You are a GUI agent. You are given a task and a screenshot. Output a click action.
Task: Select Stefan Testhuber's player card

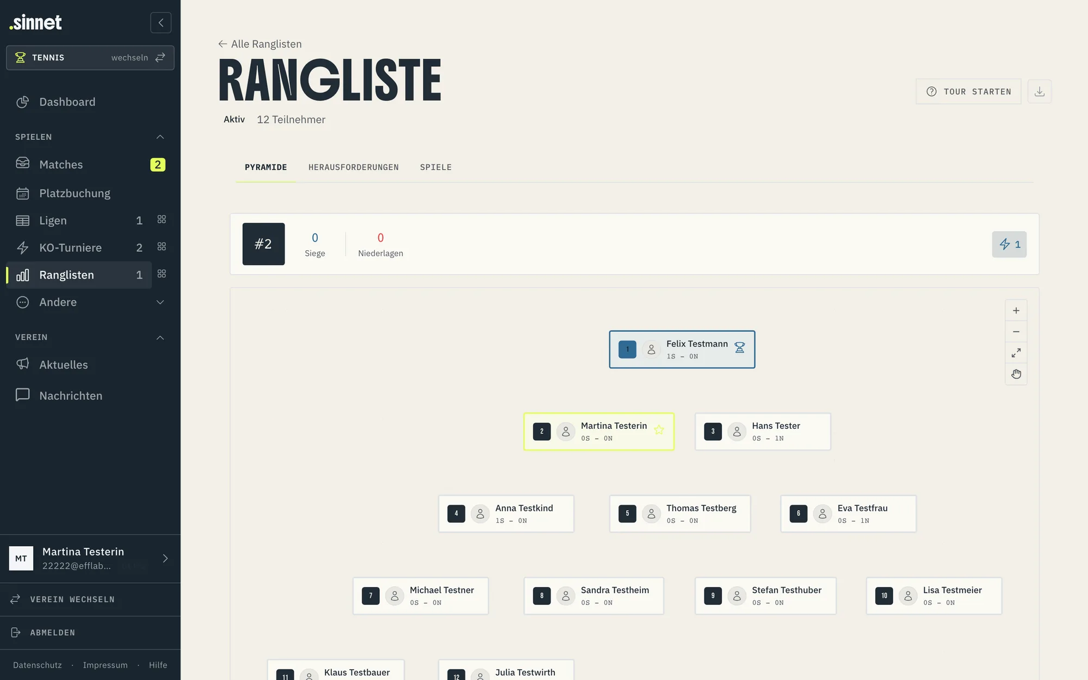click(x=765, y=596)
